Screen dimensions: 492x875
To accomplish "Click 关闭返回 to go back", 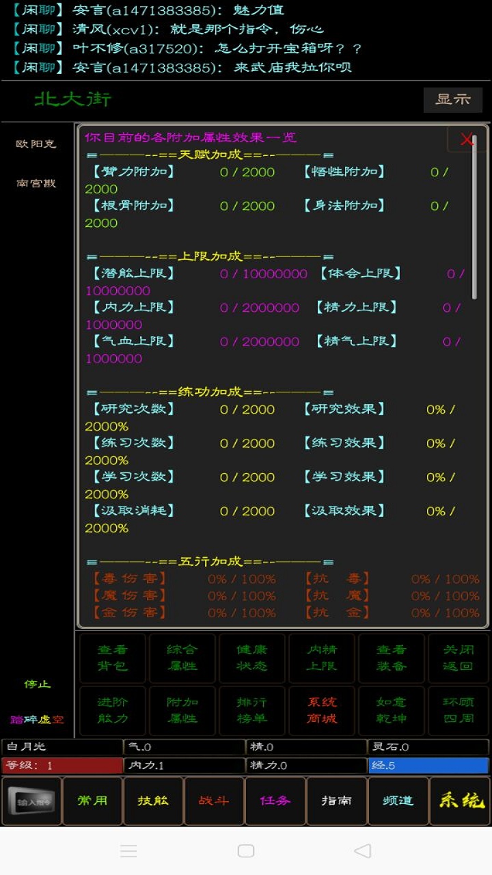I will pyautogui.click(x=459, y=658).
